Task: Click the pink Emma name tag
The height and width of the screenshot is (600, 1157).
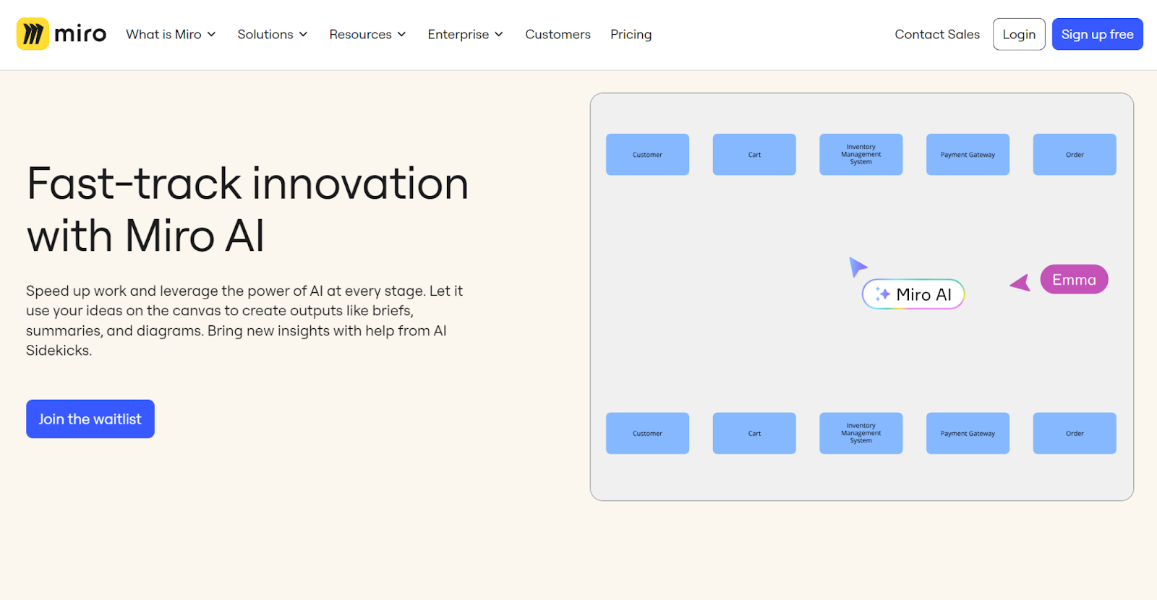Action: (x=1075, y=280)
